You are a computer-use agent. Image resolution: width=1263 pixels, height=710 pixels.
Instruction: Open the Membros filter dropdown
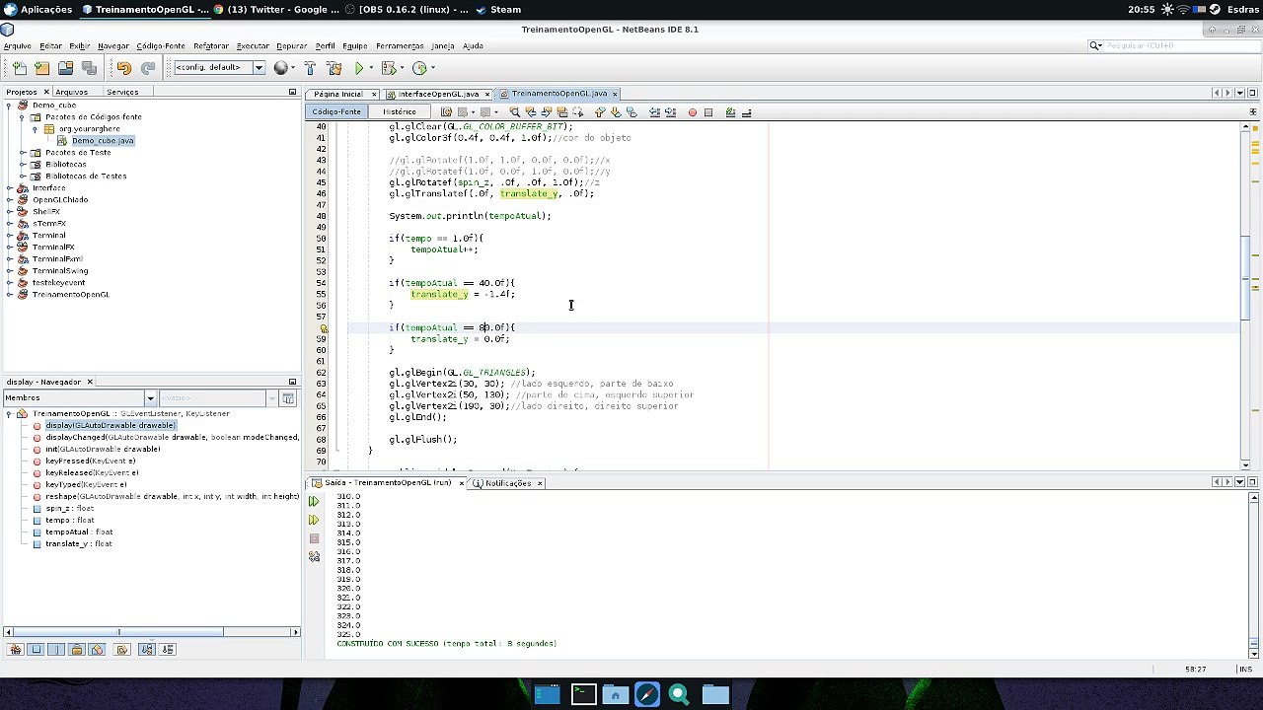[151, 398]
